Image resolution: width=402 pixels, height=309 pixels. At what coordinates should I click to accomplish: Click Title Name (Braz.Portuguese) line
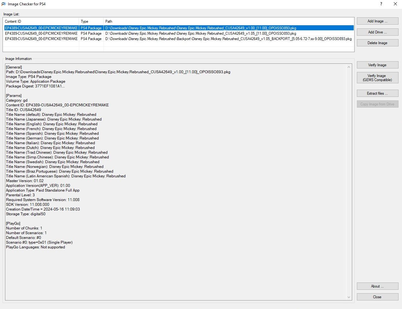(60, 171)
